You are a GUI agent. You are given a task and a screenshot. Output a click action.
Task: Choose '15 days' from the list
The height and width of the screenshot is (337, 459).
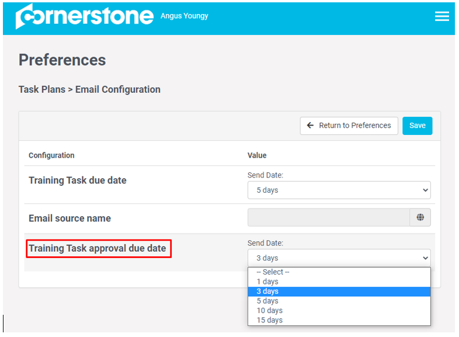339,320
